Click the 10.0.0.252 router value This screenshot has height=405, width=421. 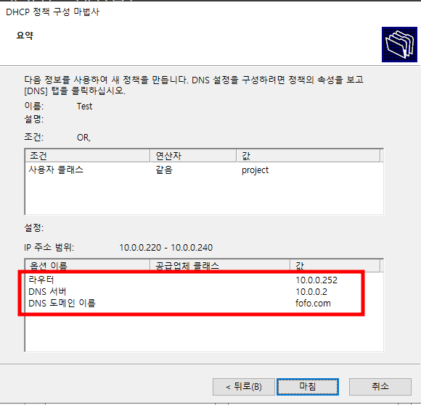pyautogui.click(x=316, y=280)
